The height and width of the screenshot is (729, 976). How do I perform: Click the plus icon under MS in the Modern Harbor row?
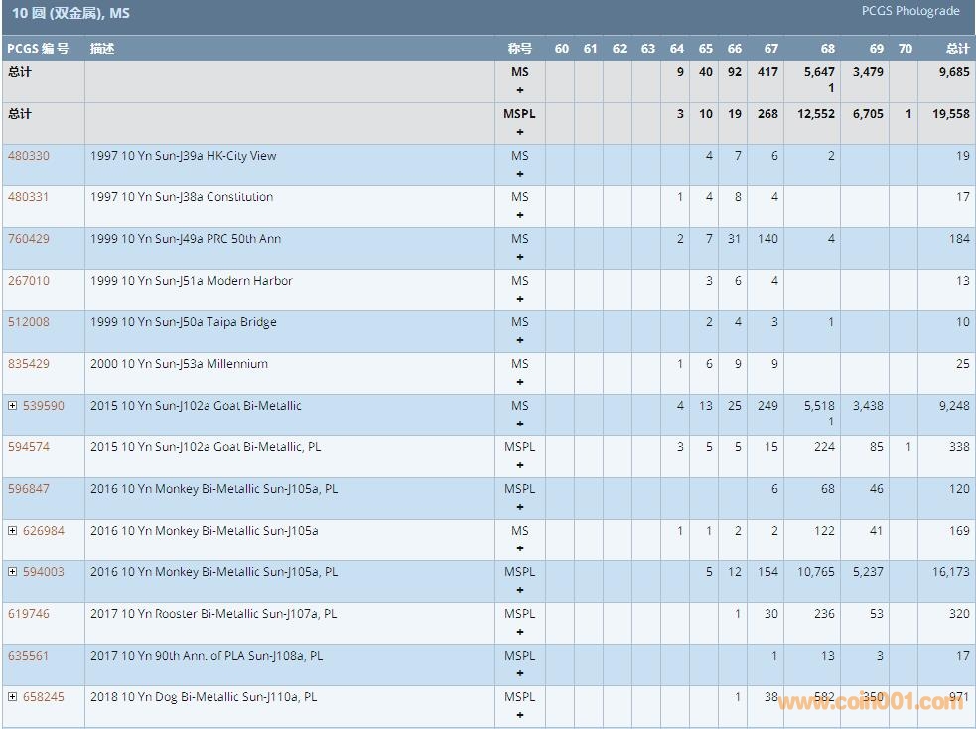coord(520,299)
